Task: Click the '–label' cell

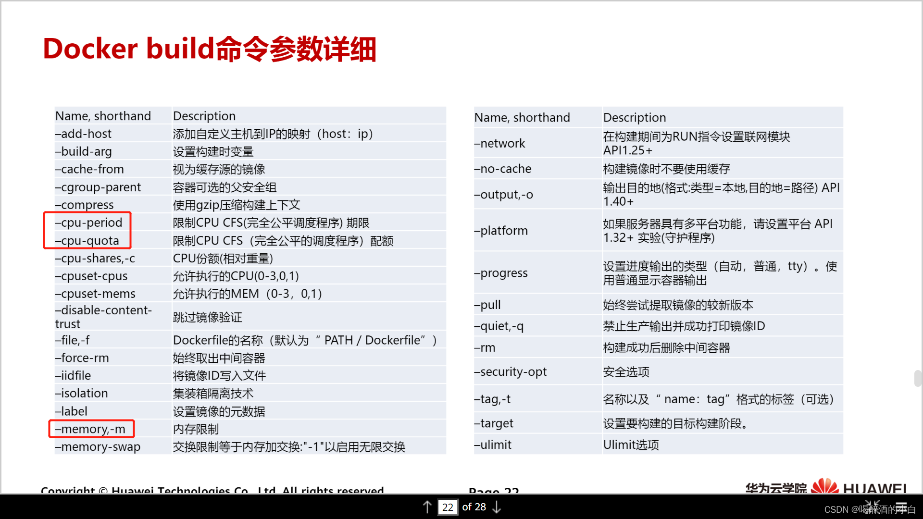Action: (113, 411)
